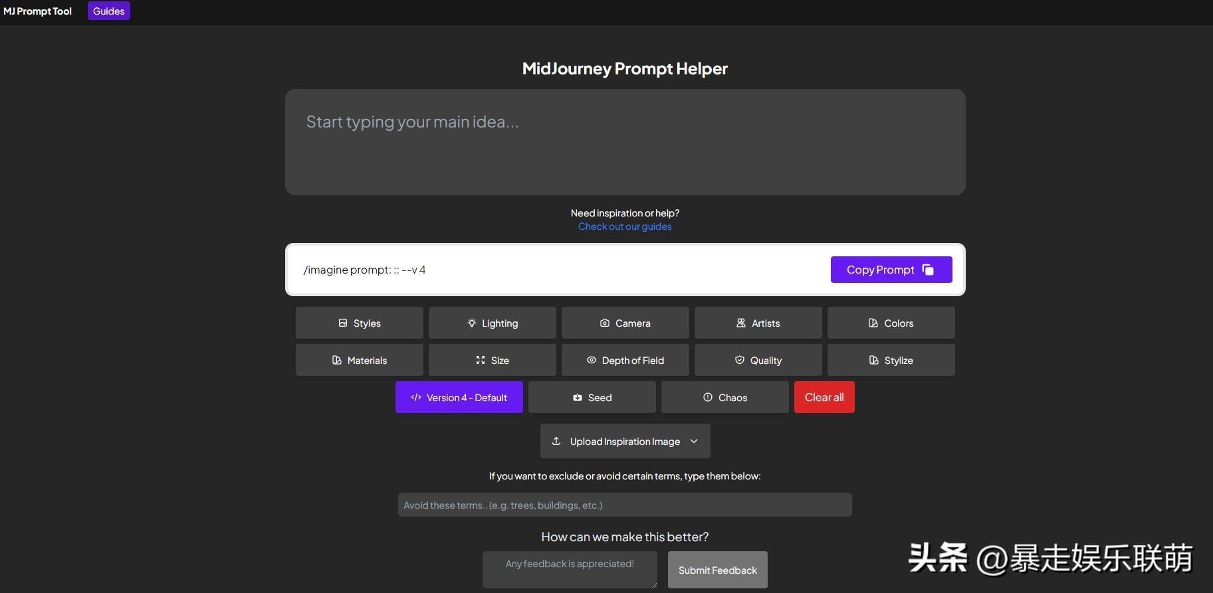Click the camera icon on Camera button
The width and height of the screenshot is (1213, 593).
(x=605, y=323)
